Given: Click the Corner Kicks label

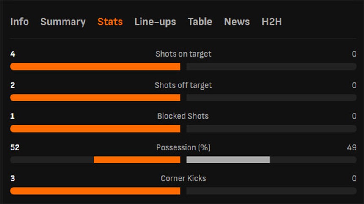Looking at the screenshot, I should pos(183,178).
